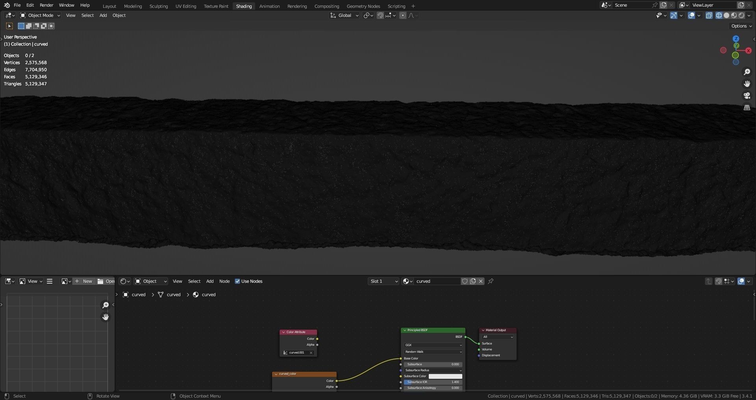The height and width of the screenshot is (400, 756).
Task: Toggle viewport overlays display
Action: coord(691,15)
